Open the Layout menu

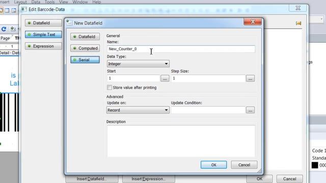tap(20, 2)
